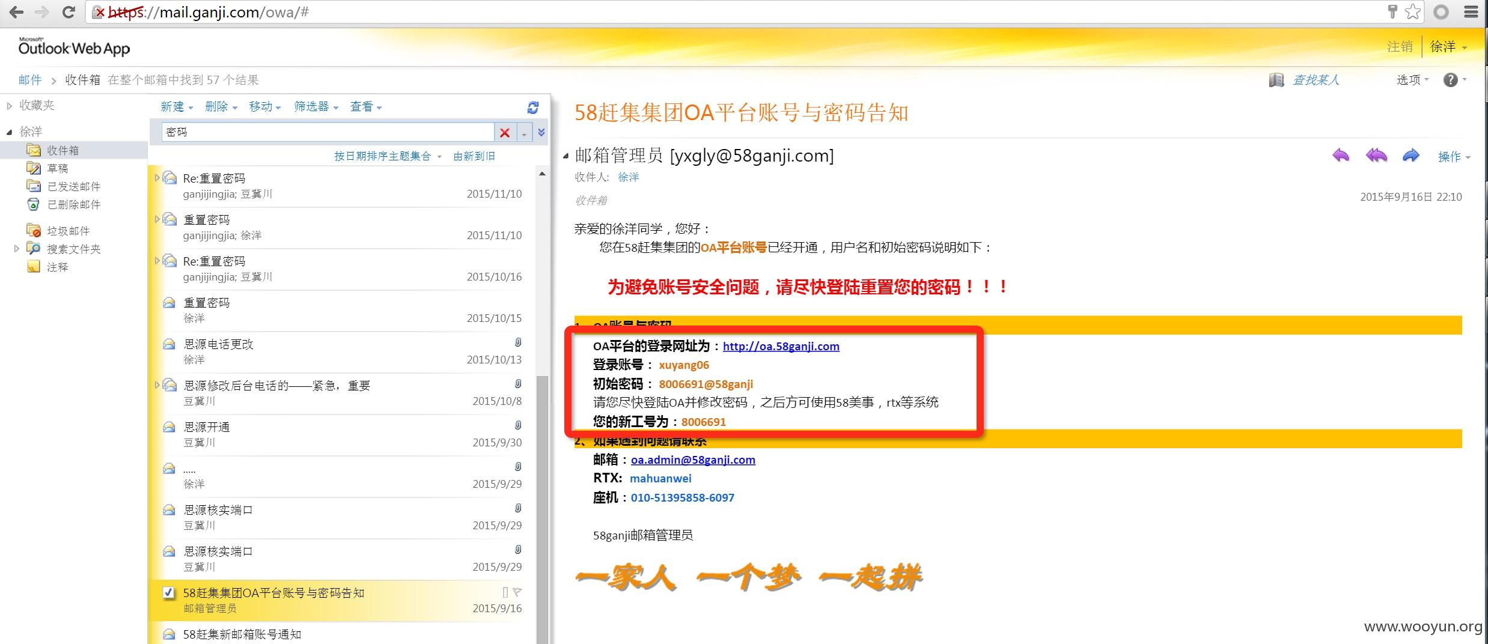Screen dimensions: 1488x644
Task: Open the 移动 menu
Action: tap(265, 107)
